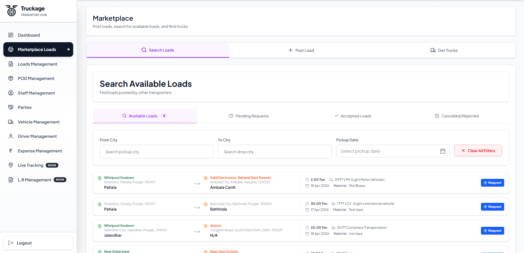
Task: Click the L.R Management document icon
Action: click(11, 180)
